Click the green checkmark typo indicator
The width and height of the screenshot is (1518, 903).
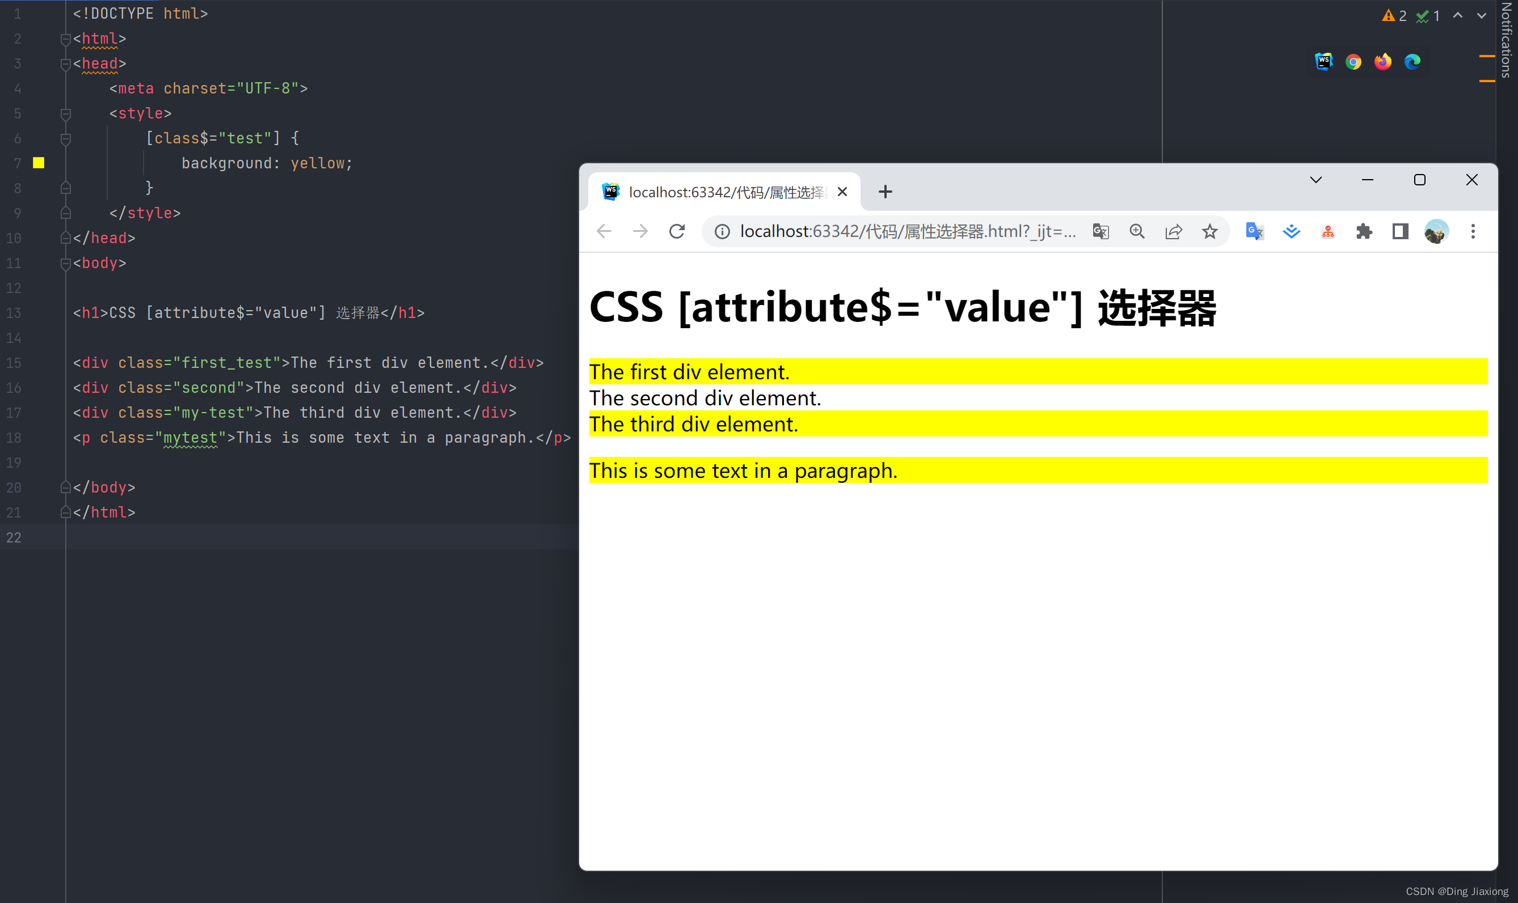1428,16
